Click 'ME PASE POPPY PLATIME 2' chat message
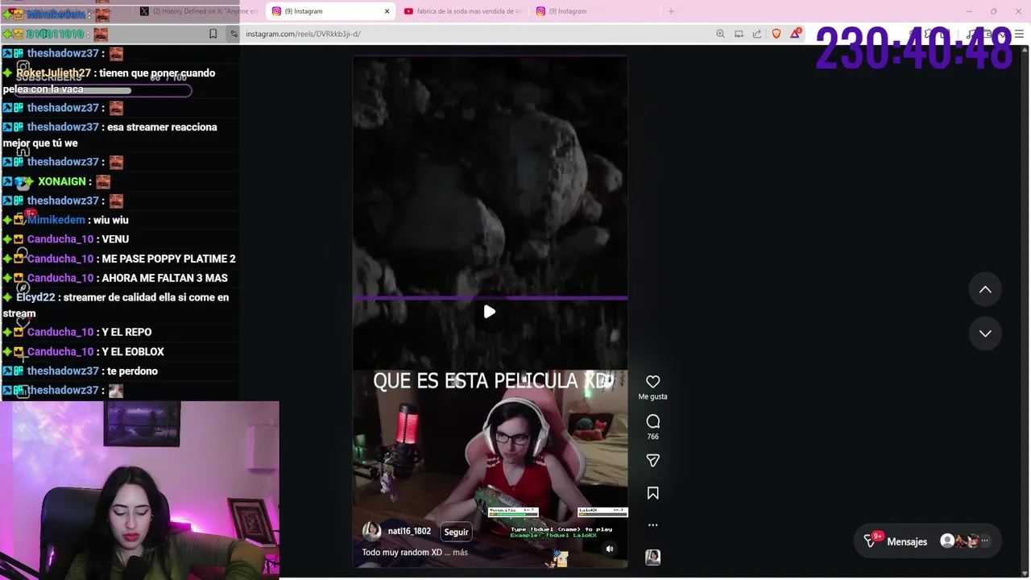This screenshot has width=1031, height=580. [169, 259]
